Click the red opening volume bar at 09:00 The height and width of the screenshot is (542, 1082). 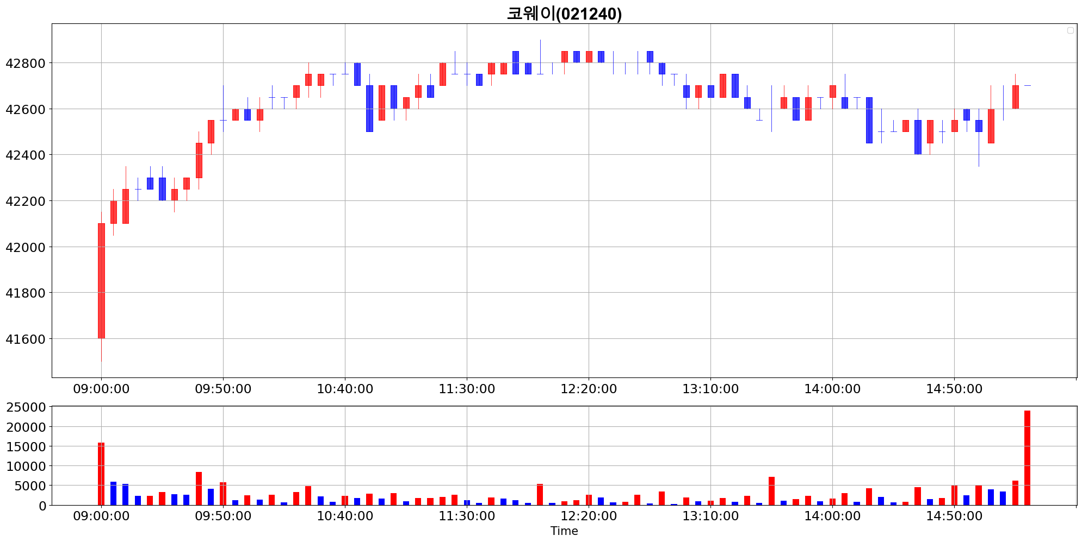pos(101,474)
